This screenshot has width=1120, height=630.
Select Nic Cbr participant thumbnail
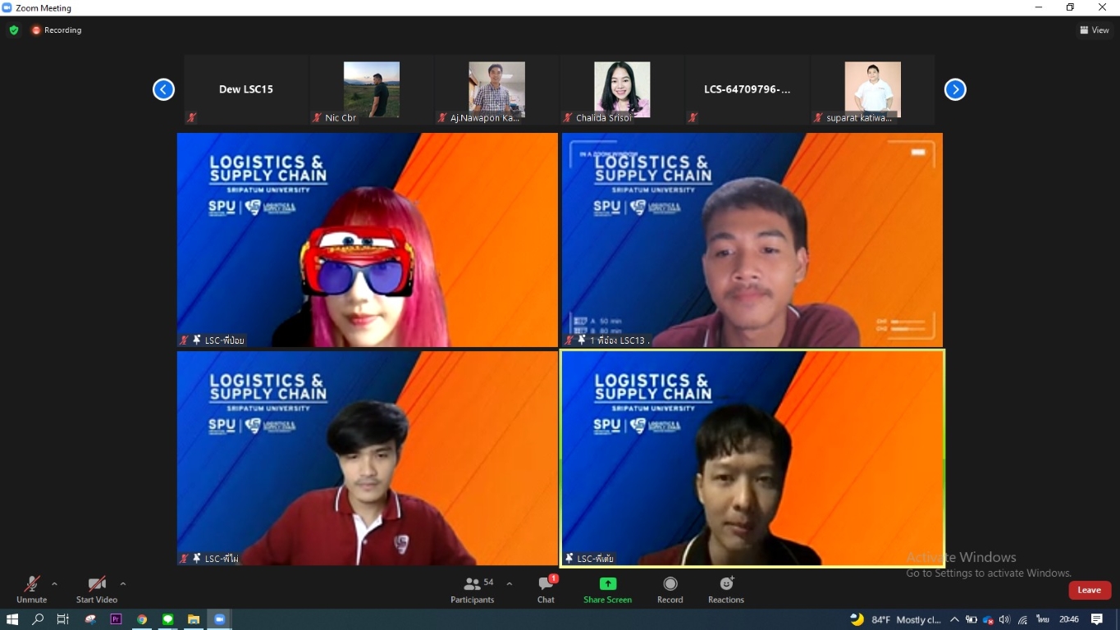coord(372,89)
